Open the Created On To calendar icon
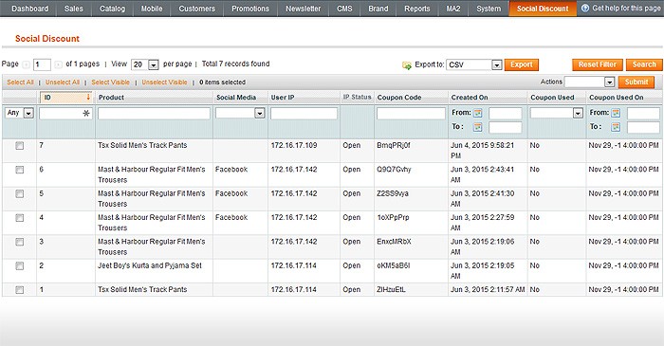 coord(478,127)
